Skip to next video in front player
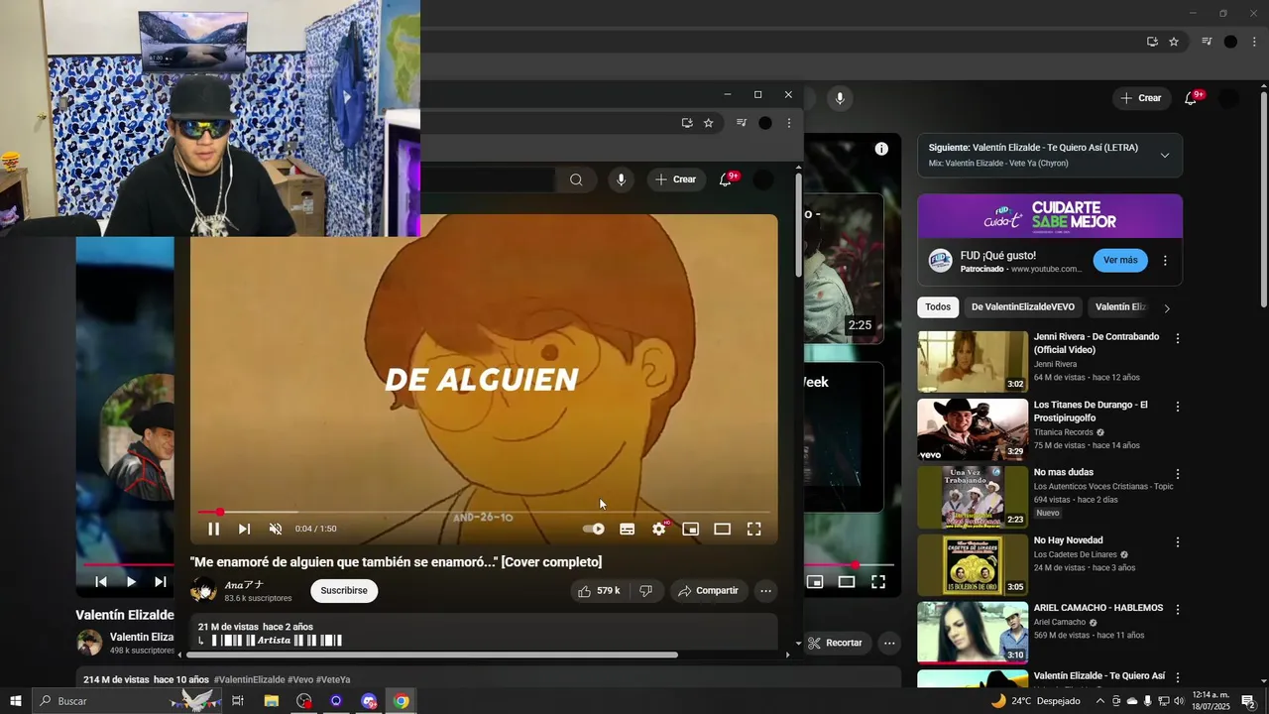 (244, 529)
